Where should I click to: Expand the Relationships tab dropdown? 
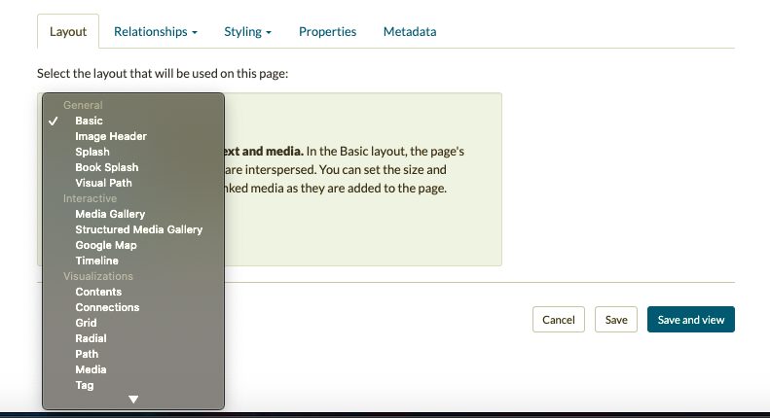coord(155,32)
